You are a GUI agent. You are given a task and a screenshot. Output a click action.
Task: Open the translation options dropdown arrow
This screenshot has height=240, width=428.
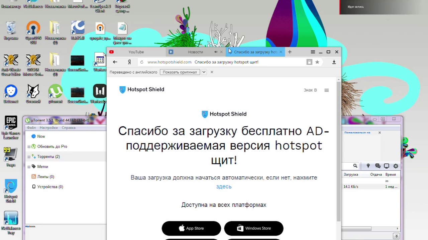tap(204, 72)
